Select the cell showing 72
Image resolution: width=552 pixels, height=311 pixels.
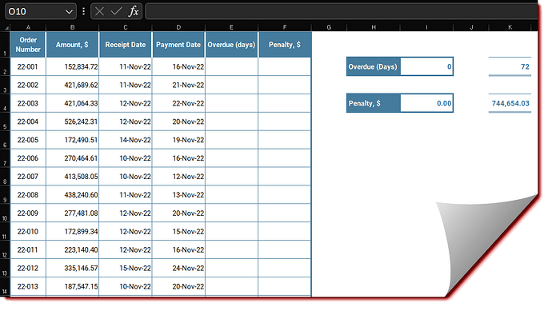pyautogui.click(x=510, y=66)
